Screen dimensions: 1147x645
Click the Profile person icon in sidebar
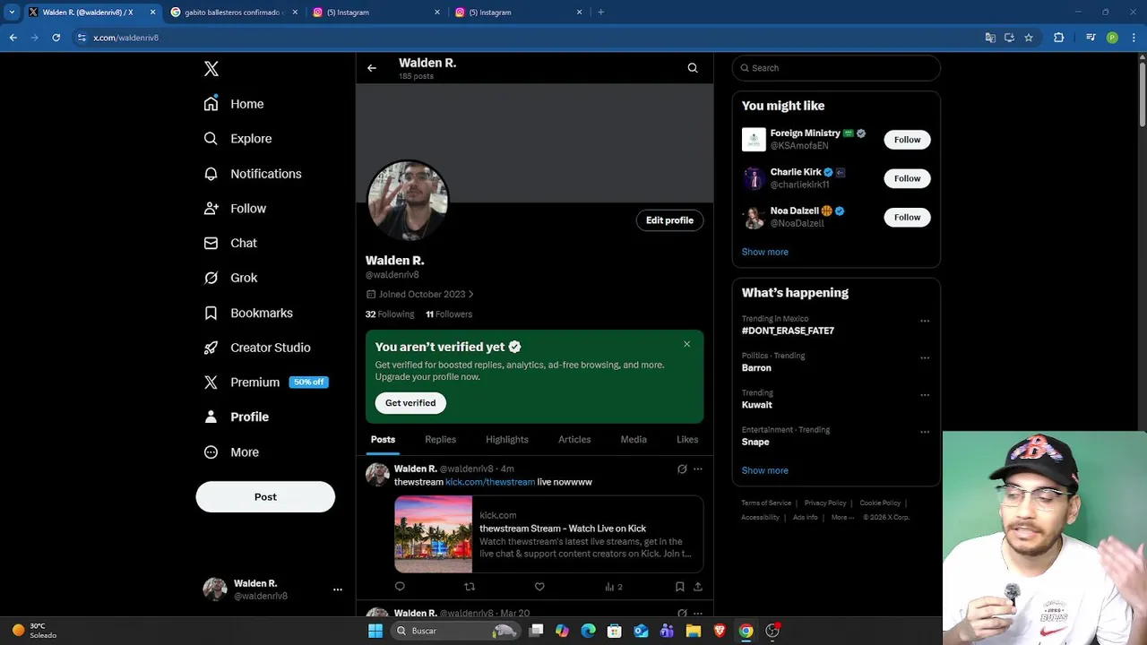[x=211, y=417]
